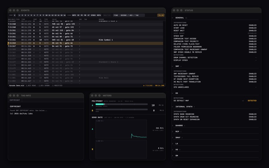Click the GS DEFAULT MAP DETECTED badge
Image resolution: width=269 pixels, height=168 pixels.
252,101
